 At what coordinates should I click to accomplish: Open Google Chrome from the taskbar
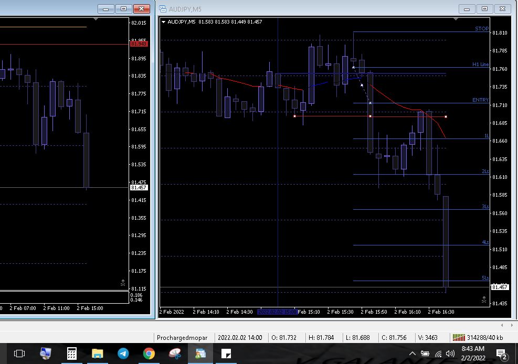point(149,354)
